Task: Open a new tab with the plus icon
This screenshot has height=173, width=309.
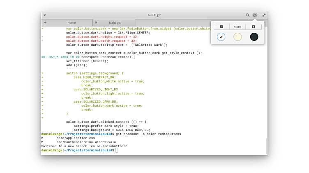Action: [x=45, y=22]
